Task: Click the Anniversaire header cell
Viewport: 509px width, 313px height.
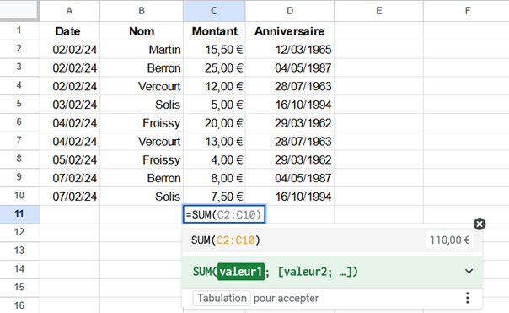Action: 290,31
